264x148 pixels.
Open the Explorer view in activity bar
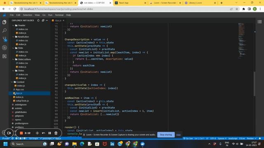click(5, 22)
